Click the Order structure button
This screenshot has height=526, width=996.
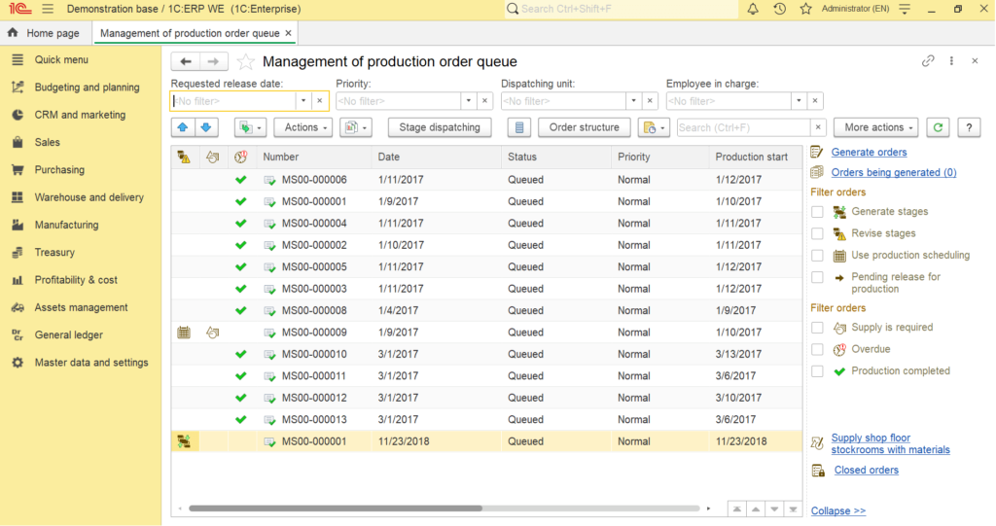coord(585,127)
